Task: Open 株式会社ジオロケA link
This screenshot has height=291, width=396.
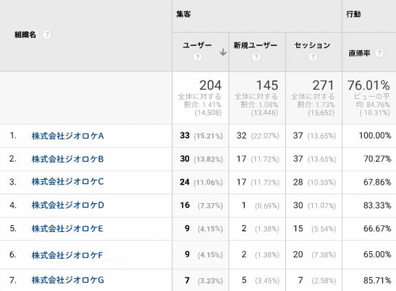Action: (x=67, y=136)
